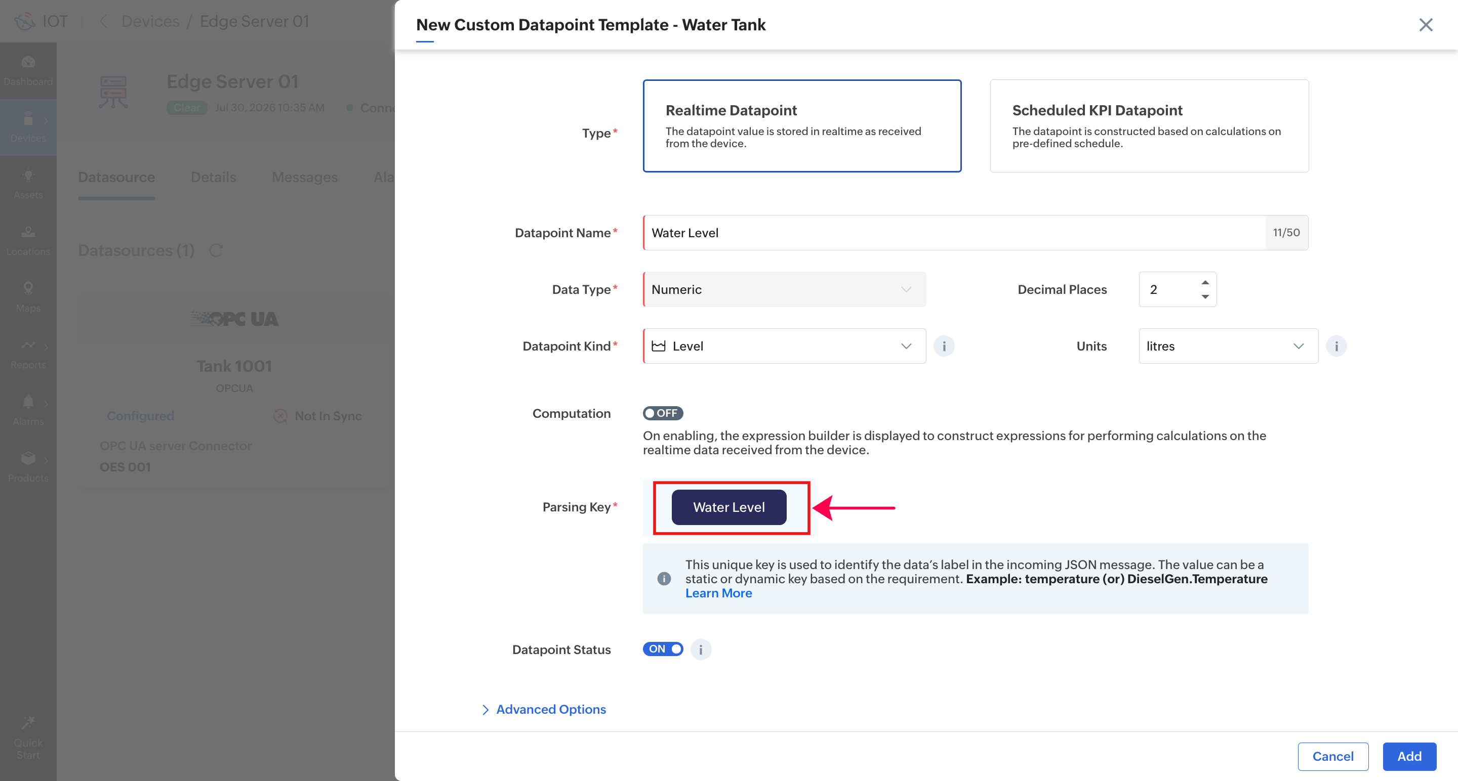Open the Datapoint Kind dropdown
Image resolution: width=1458 pixels, height=781 pixels.
784,345
